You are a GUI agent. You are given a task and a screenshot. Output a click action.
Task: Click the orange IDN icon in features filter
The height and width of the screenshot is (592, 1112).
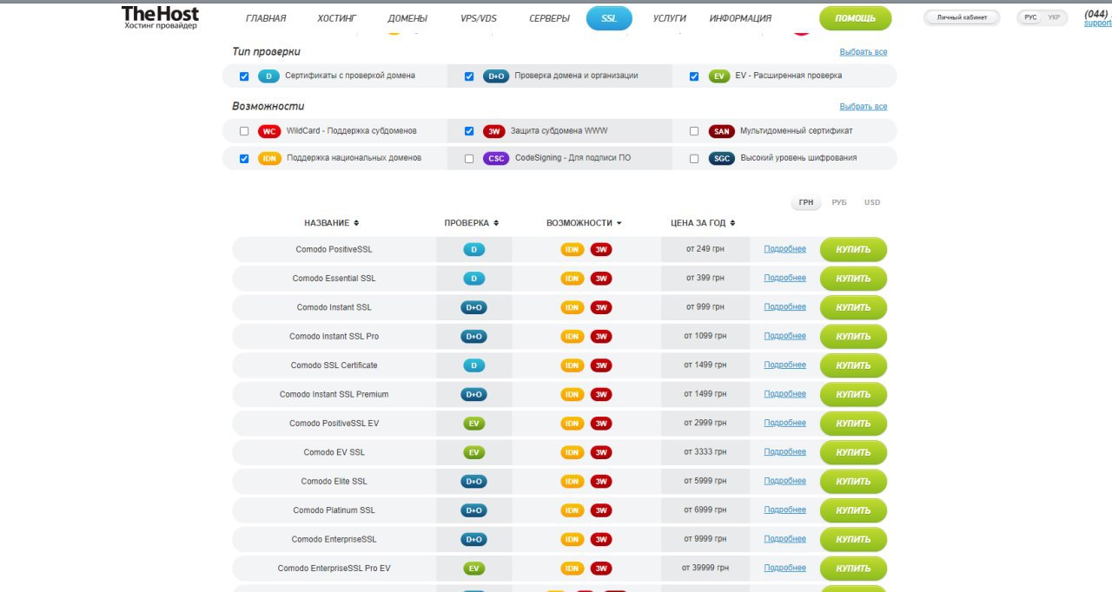270,159
